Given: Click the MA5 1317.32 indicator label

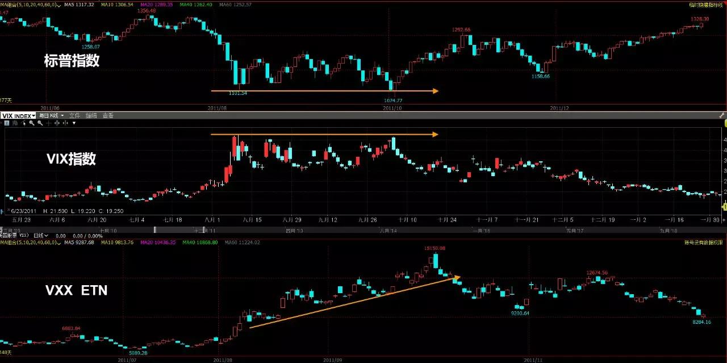Looking at the screenshot, I should tap(79, 4).
